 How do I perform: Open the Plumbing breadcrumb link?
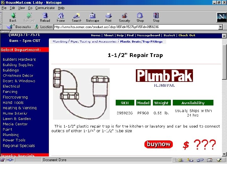click(x=60, y=42)
